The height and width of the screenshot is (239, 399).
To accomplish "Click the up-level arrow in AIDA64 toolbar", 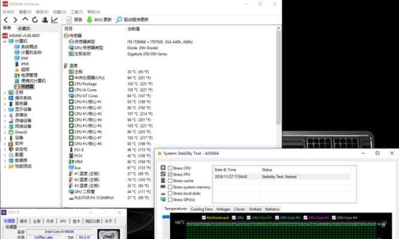I will point(25,20).
